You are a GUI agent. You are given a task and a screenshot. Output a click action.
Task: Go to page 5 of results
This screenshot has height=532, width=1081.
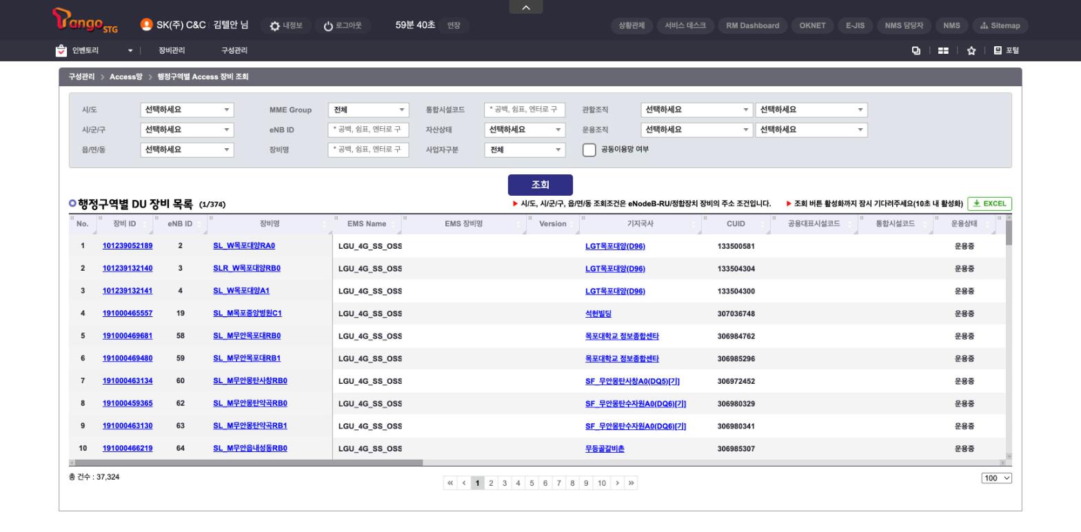tap(532, 483)
